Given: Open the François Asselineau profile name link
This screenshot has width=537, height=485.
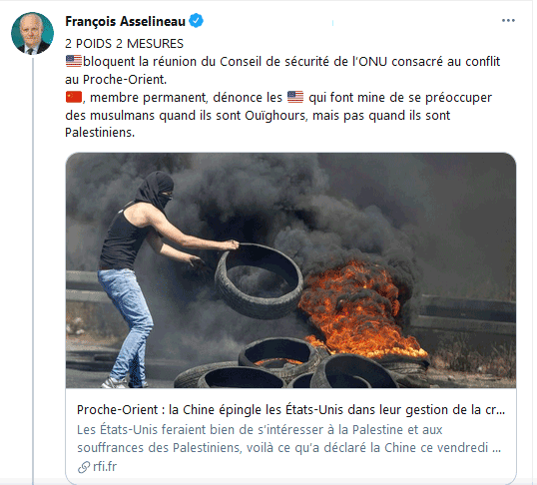Looking at the screenshot, I should [126, 22].
